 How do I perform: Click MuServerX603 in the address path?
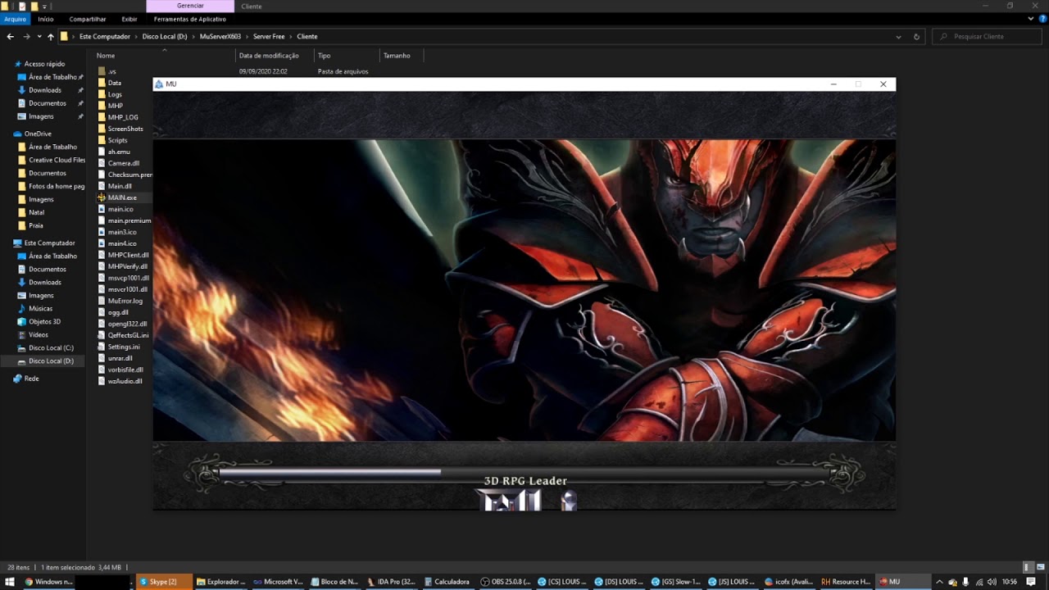pos(220,37)
